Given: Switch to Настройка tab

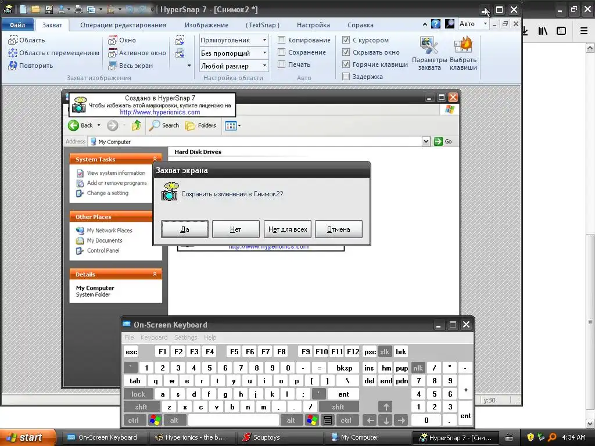Looking at the screenshot, I should (313, 25).
